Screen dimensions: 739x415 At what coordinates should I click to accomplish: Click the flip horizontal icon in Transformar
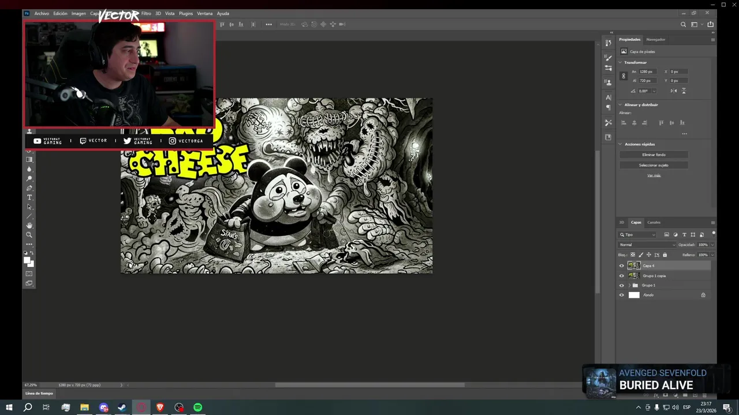674,90
